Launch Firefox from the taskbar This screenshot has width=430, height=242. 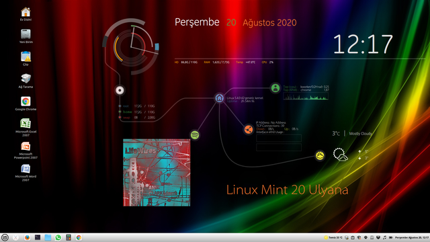pyautogui.click(x=27, y=237)
